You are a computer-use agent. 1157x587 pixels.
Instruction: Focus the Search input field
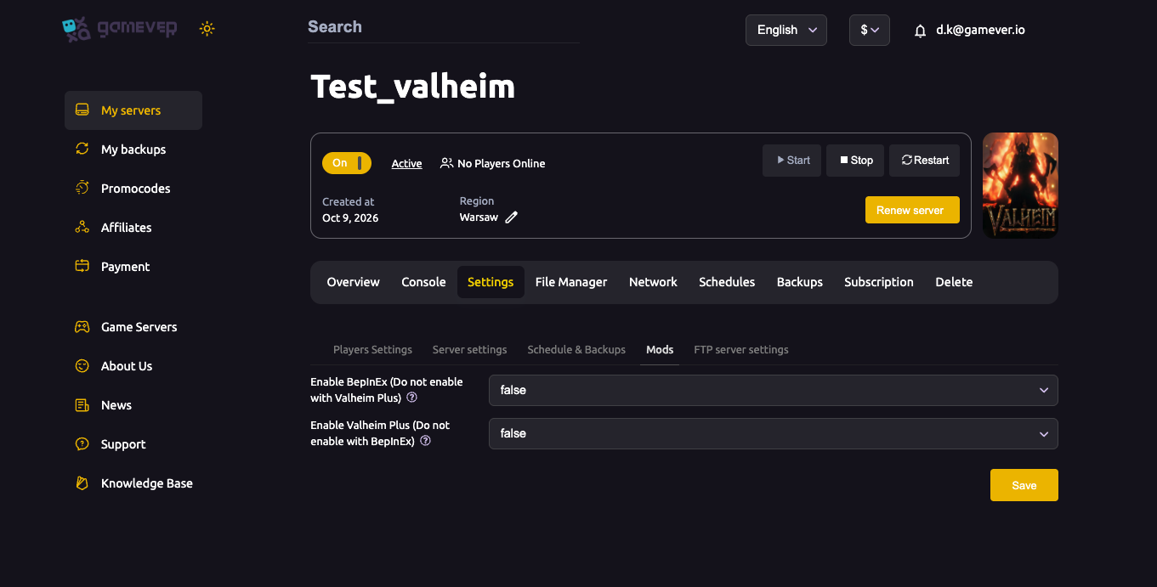coord(443,27)
